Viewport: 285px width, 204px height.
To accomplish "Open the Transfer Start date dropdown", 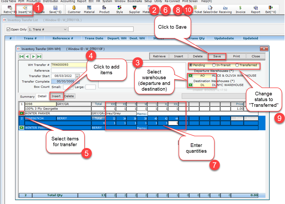I will coord(77,76).
